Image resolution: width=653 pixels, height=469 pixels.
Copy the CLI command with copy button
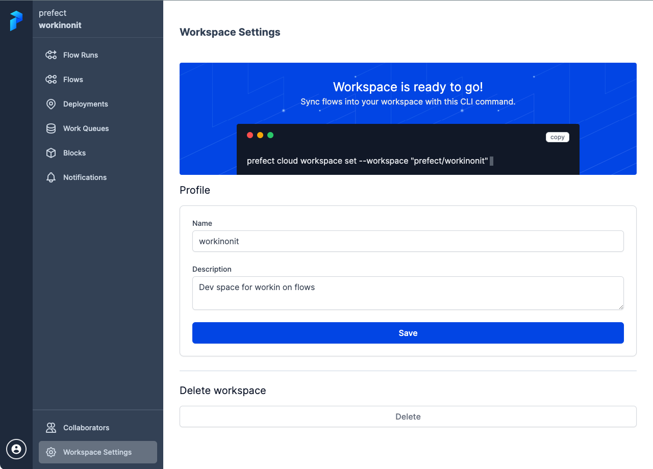[x=558, y=137]
